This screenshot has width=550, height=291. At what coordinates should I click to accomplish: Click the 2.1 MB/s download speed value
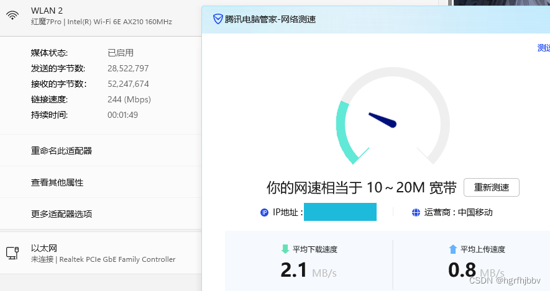point(308,271)
